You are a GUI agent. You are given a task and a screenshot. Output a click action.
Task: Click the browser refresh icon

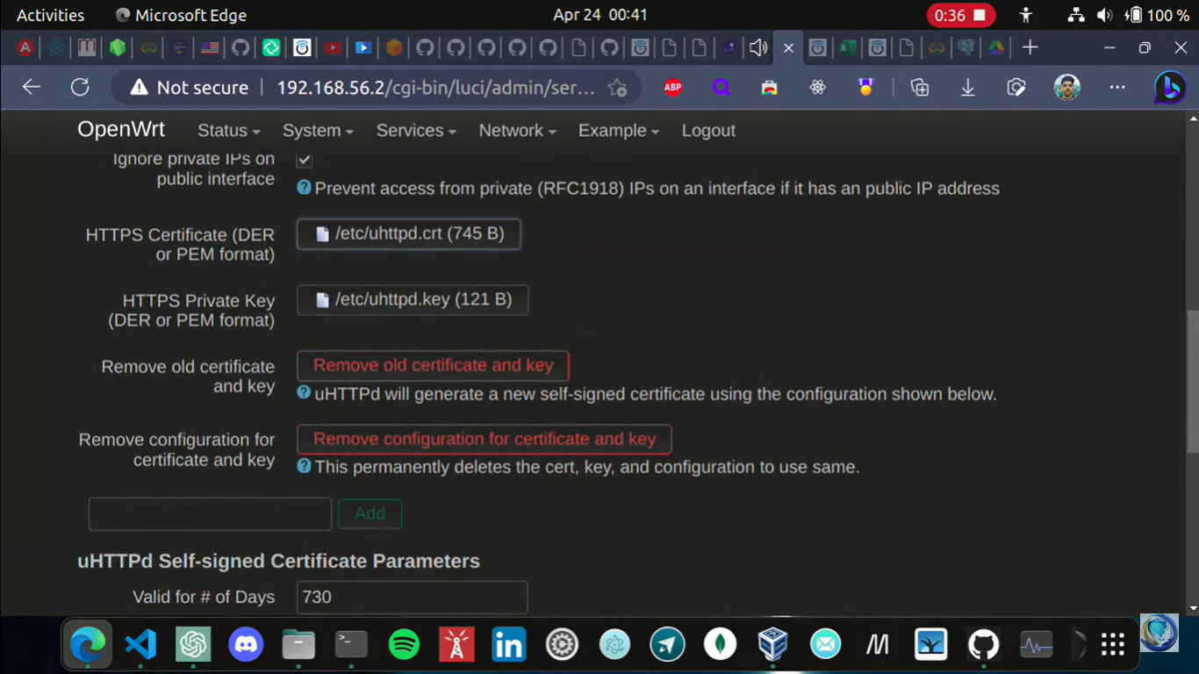click(80, 87)
